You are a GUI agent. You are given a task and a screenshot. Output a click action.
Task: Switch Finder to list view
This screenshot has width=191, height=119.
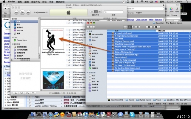pos(130,27)
